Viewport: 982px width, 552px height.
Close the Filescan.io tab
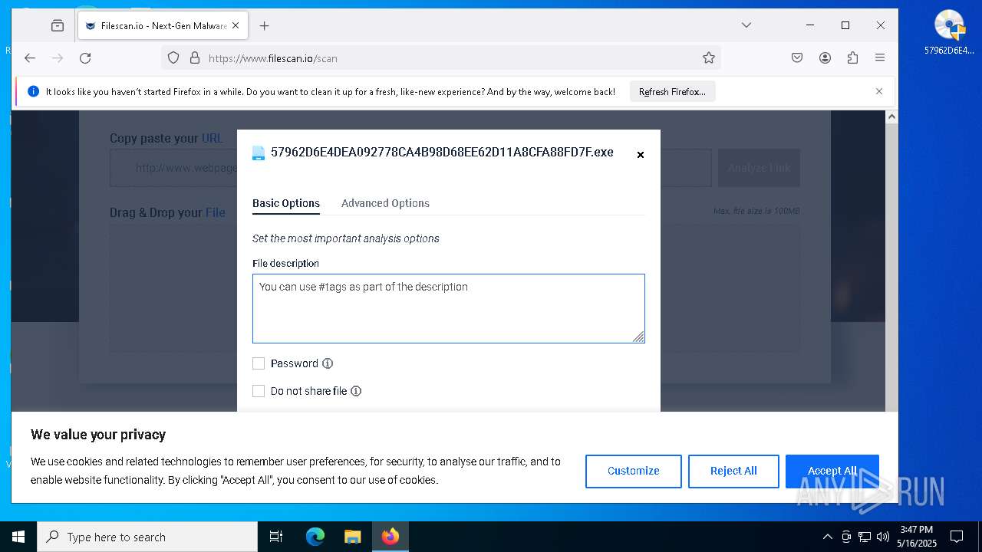click(236, 25)
